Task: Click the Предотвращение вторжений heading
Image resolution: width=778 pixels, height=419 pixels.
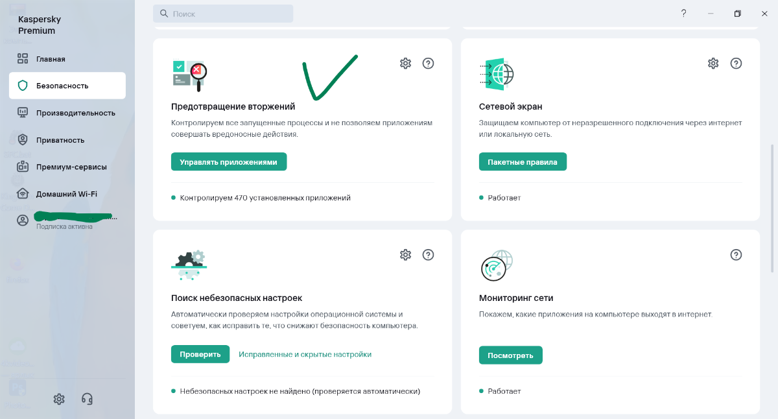Action: 233,106
